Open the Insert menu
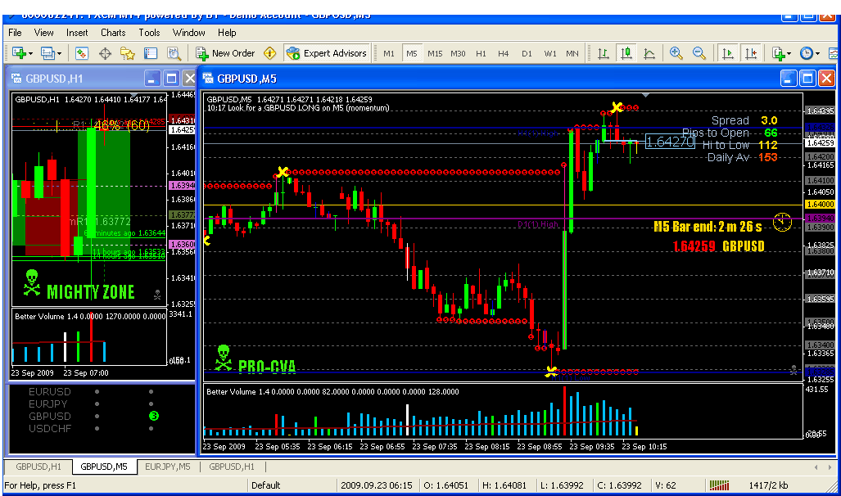 coord(77,33)
